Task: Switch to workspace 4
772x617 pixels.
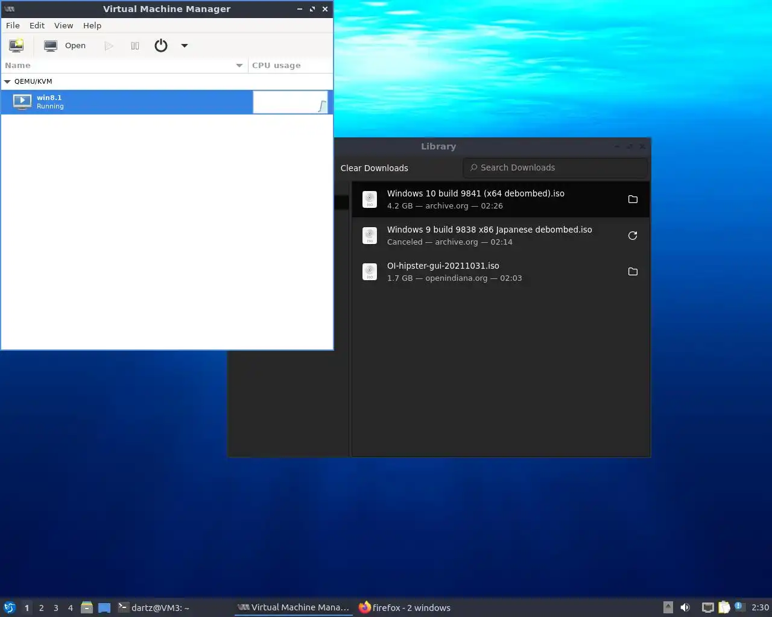Action: pos(71,608)
